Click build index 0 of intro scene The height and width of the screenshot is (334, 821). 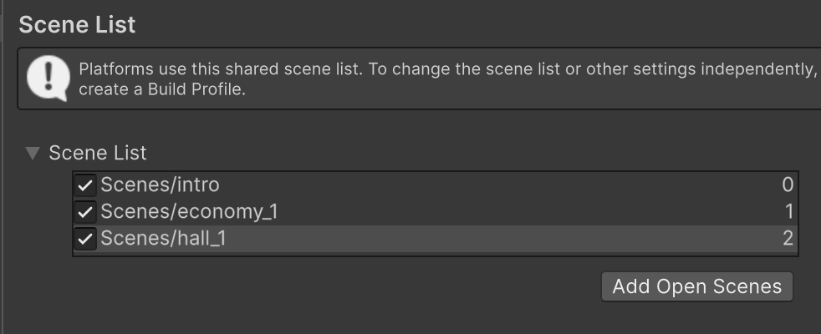(788, 185)
